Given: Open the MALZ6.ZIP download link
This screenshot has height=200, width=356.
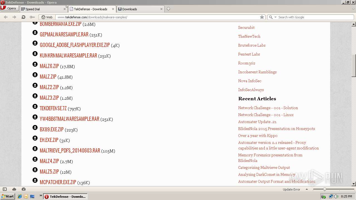Looking at the screenshot, I should point(49,66).
